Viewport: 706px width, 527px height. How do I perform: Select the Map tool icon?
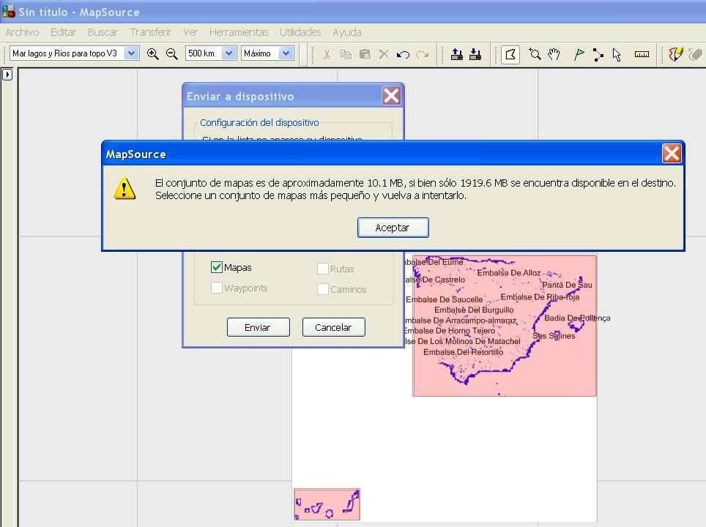pos(510,54)
